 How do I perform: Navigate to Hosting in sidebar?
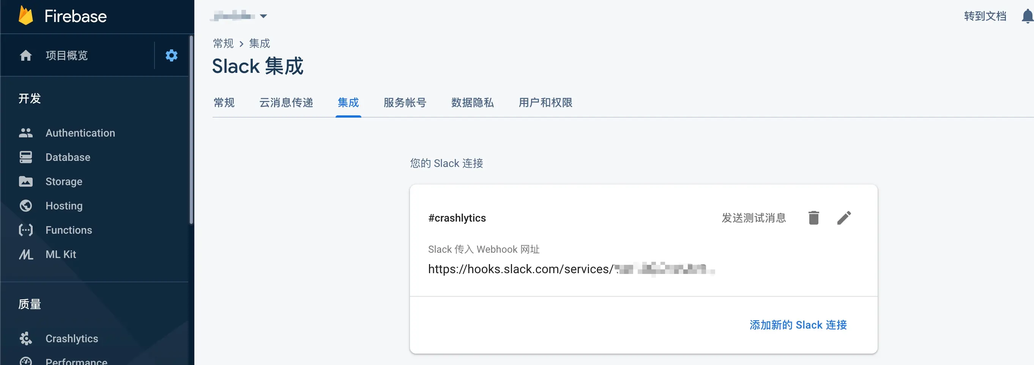[64, 206]
